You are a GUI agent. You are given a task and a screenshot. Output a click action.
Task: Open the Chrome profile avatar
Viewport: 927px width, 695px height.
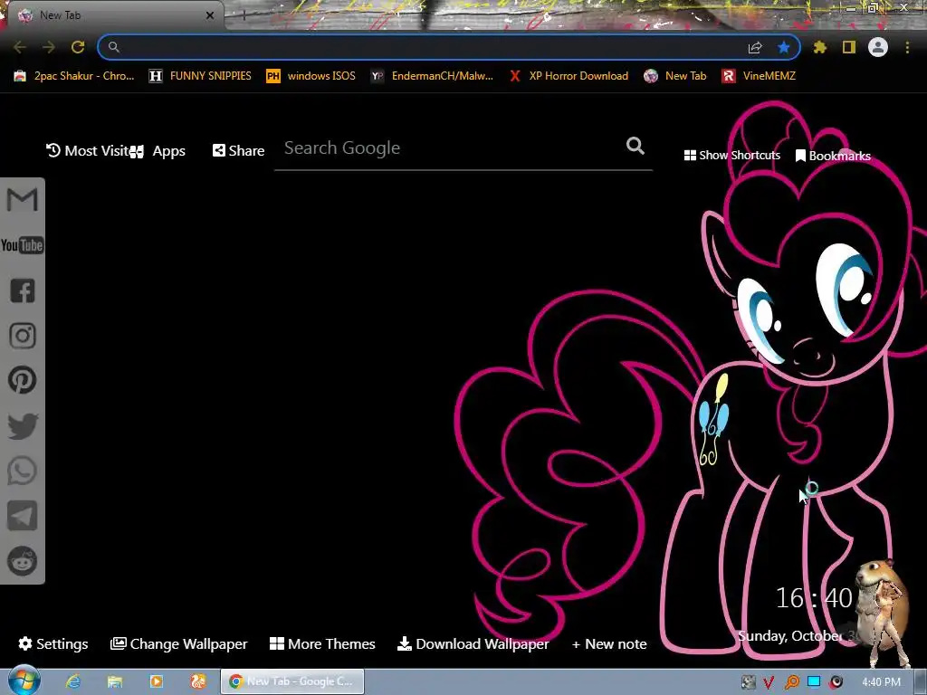tap(878, 47)
